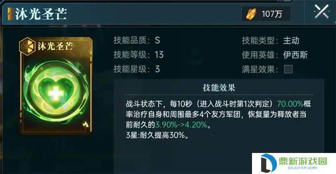Image resolution: width=336 pixels, height=174 pixels.
Task: Click the skill level value 13
Action: click(x=159, y=55)
